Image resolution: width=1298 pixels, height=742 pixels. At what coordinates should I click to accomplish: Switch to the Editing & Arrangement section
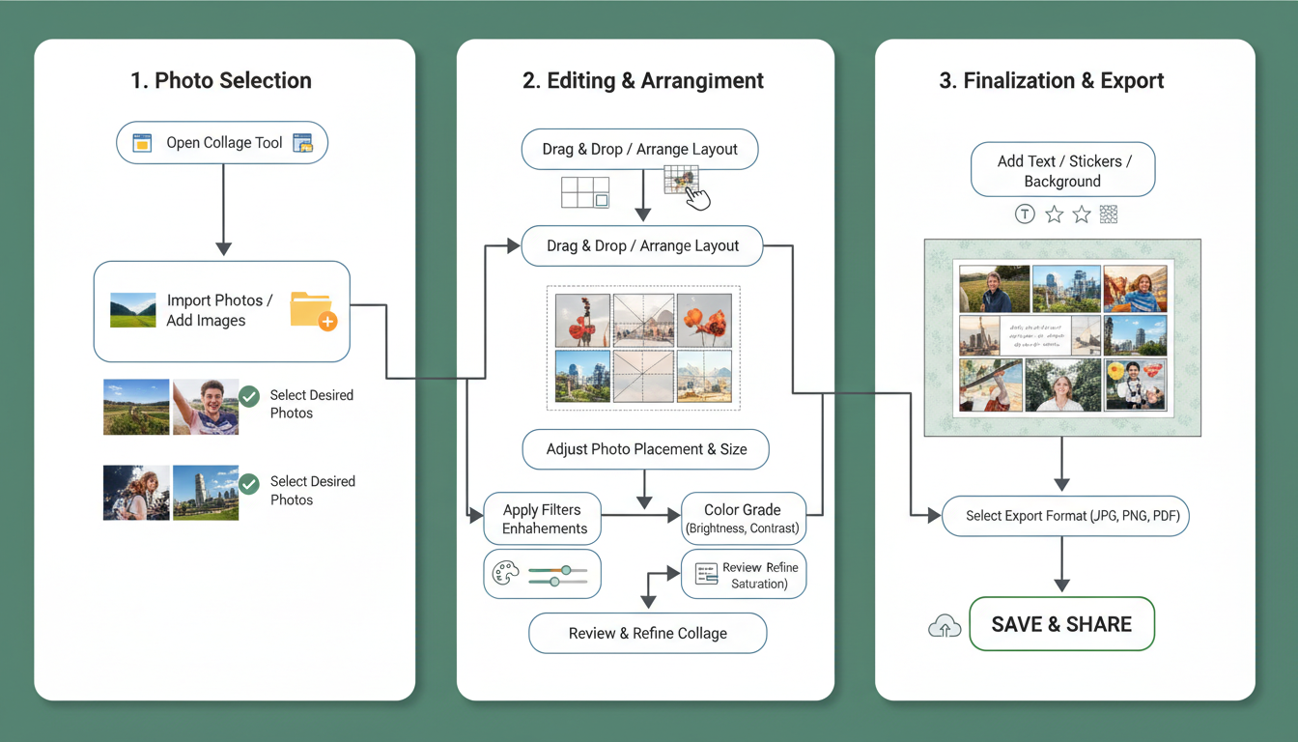[x=643, y=80]
